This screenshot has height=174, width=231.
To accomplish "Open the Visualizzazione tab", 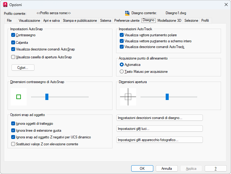I will (29, 21).
